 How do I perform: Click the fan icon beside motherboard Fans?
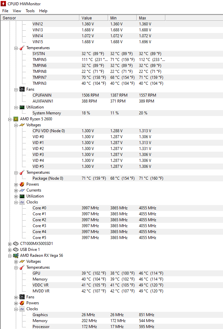tap(22, 89)
